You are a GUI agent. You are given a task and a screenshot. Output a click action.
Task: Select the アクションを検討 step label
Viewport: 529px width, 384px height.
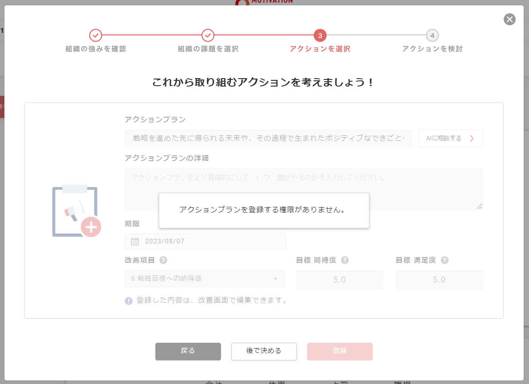click(432, 49)
